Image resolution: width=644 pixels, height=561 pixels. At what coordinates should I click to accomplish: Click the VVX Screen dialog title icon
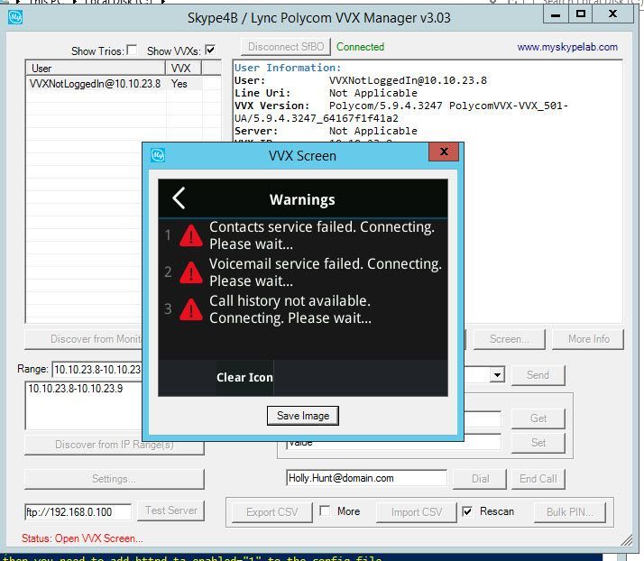158,155
